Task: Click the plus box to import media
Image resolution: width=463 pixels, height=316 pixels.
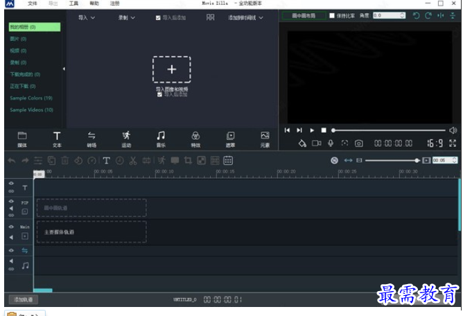Action: pos(172,69)
